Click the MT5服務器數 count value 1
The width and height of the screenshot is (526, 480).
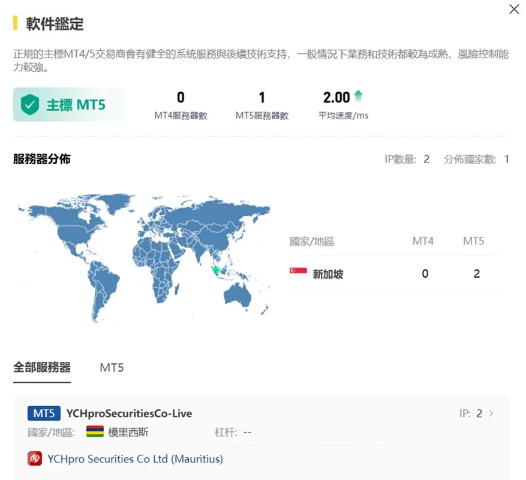coord(262,98)
